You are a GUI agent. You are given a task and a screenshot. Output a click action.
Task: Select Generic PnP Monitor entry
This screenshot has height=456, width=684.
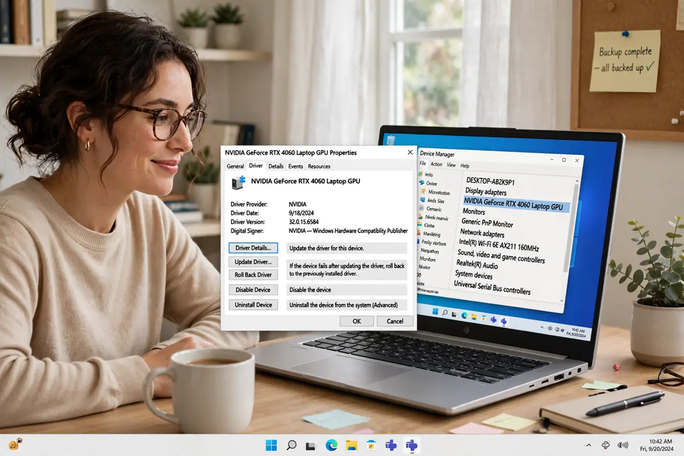click(x=487, y=223)
